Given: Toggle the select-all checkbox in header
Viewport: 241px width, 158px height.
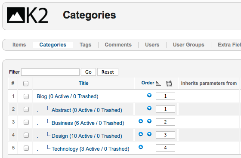Looking at the screenshot, I should coord(26,84).
